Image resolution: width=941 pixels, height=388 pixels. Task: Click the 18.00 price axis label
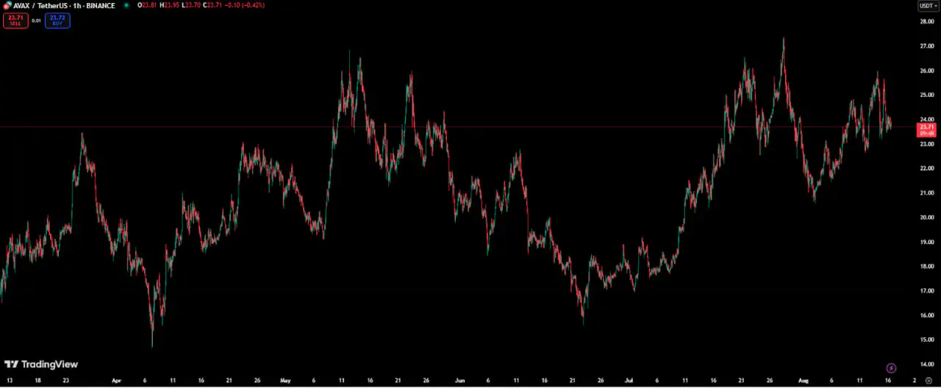pos(926,266)
